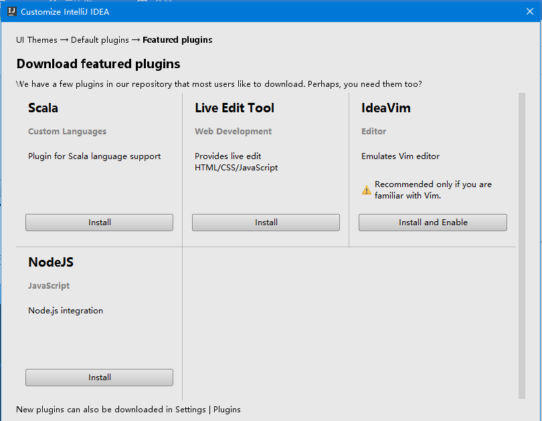Click the Vim warning triangle icon
The height and width of the screenshot is (421, 542).
[x=367, y=190]
